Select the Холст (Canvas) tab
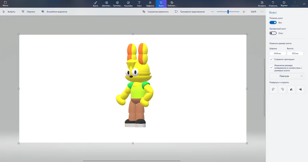Screen dimensions: 308x162 161,4
